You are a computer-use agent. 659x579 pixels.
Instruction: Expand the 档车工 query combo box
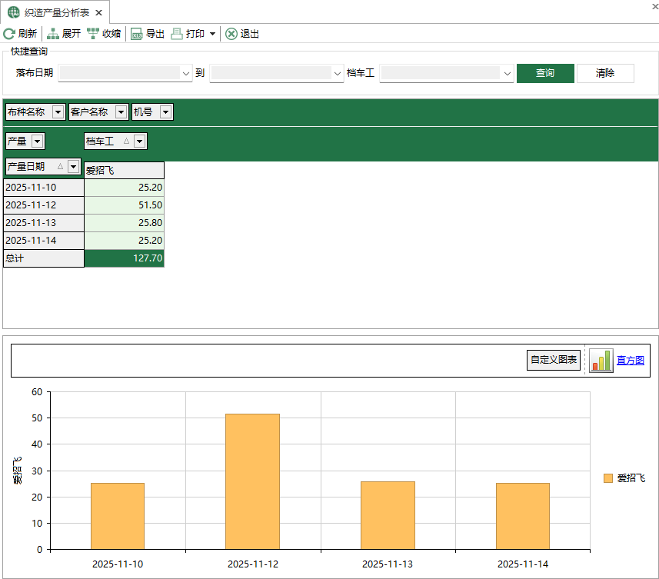(x=507, y=73)
